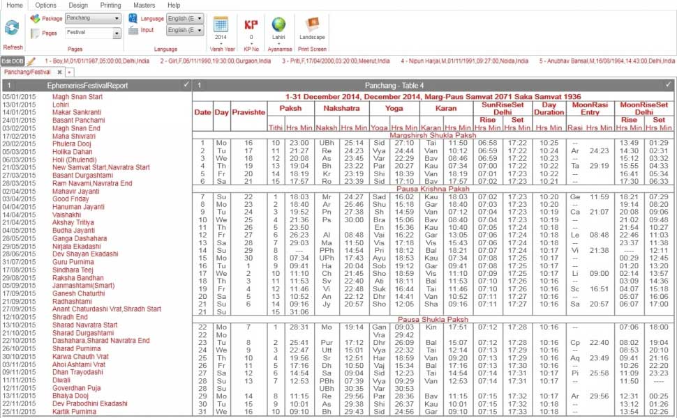Click the Good Friday festival entry
This screenshot has height=418, width=677.
[70, 199]
